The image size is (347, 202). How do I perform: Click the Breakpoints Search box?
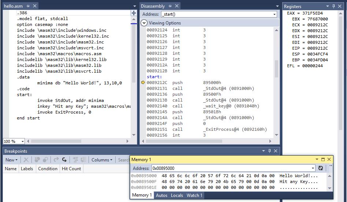tap(123, 160)
